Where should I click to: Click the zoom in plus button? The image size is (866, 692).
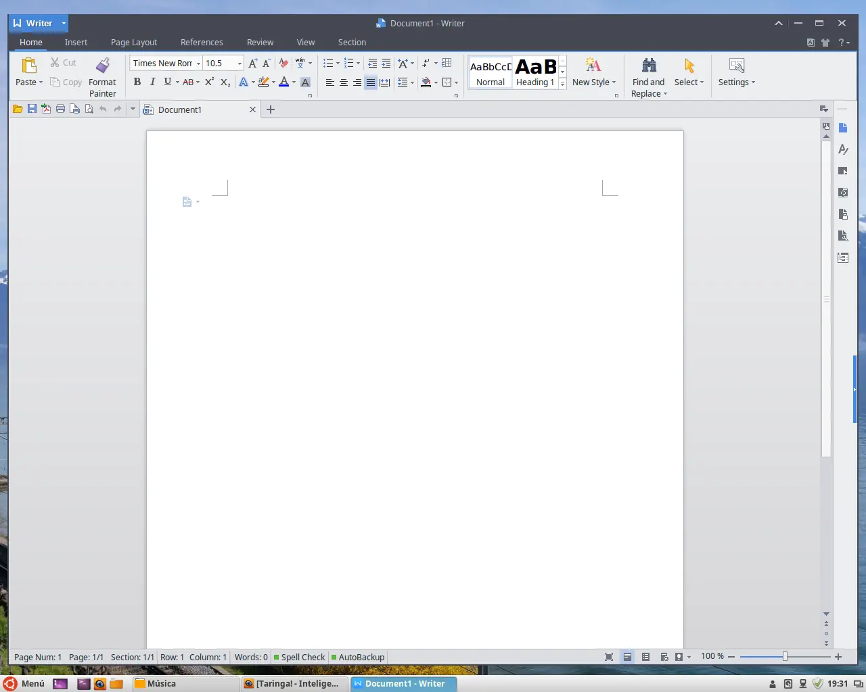838,657
